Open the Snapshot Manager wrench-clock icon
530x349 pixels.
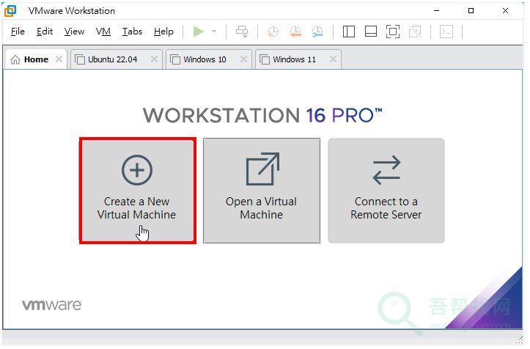click(x=317, y=32)
